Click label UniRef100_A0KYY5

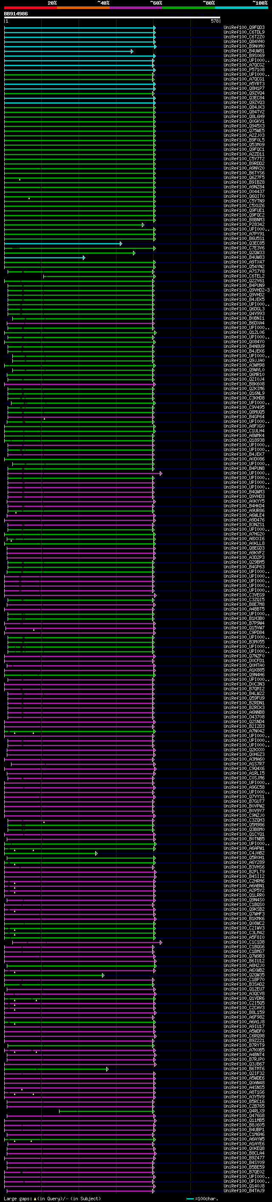(244, 501)
